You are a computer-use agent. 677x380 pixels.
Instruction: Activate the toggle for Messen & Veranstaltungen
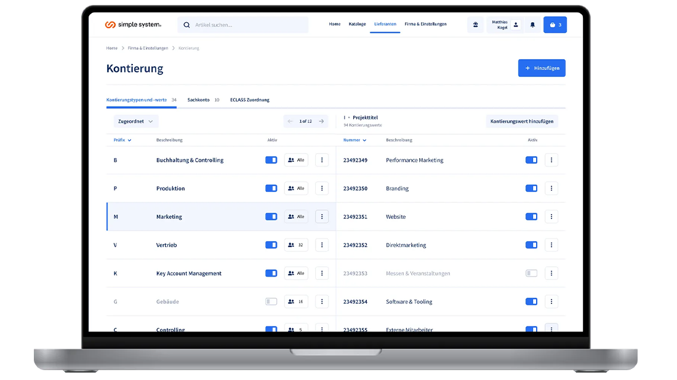pos(531,272)
